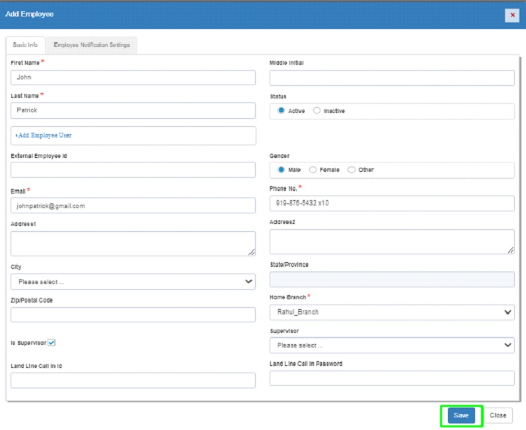Select the Basic Info tab

(25, 46)
